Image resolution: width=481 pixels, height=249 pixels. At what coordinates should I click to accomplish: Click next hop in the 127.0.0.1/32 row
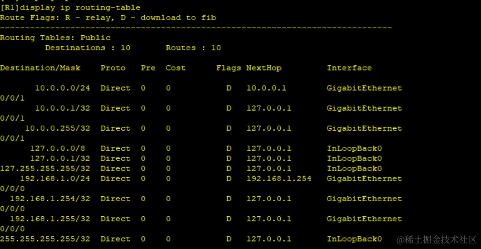269,158
